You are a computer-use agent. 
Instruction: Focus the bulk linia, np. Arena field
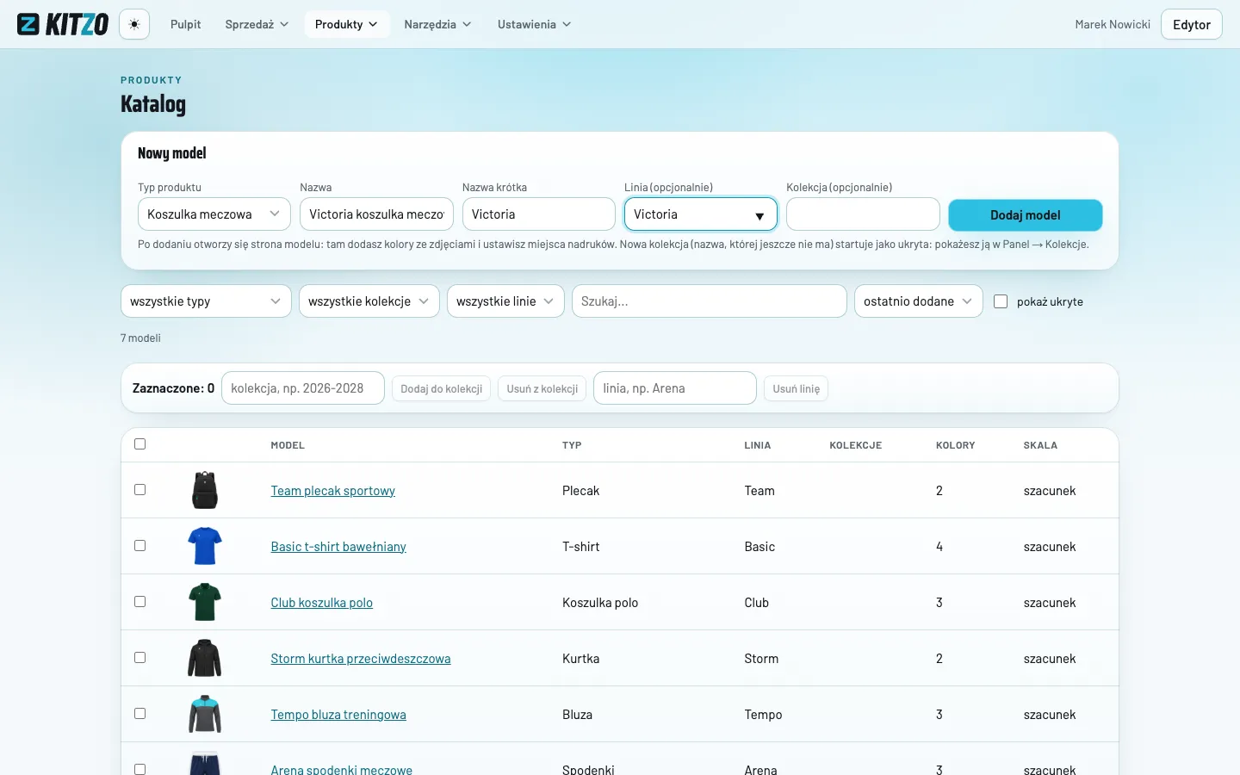675,388
